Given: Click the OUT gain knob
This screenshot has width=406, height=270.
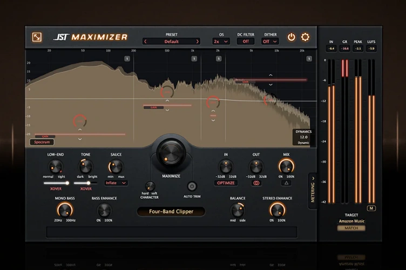Looking at the screenshot, I should (x=256, y=166).
